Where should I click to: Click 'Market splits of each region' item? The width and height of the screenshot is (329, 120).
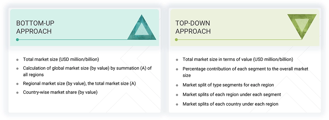(x=232, y=94)
